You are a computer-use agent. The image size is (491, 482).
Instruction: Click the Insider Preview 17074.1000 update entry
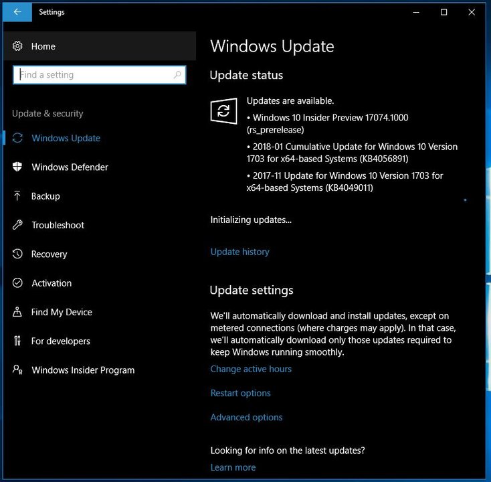(x=327, y=123)
